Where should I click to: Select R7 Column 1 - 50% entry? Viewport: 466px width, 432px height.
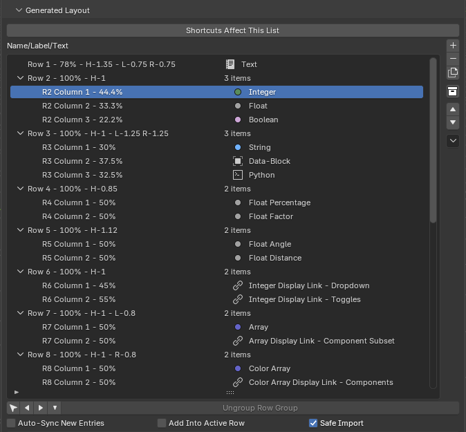(216, 327)
